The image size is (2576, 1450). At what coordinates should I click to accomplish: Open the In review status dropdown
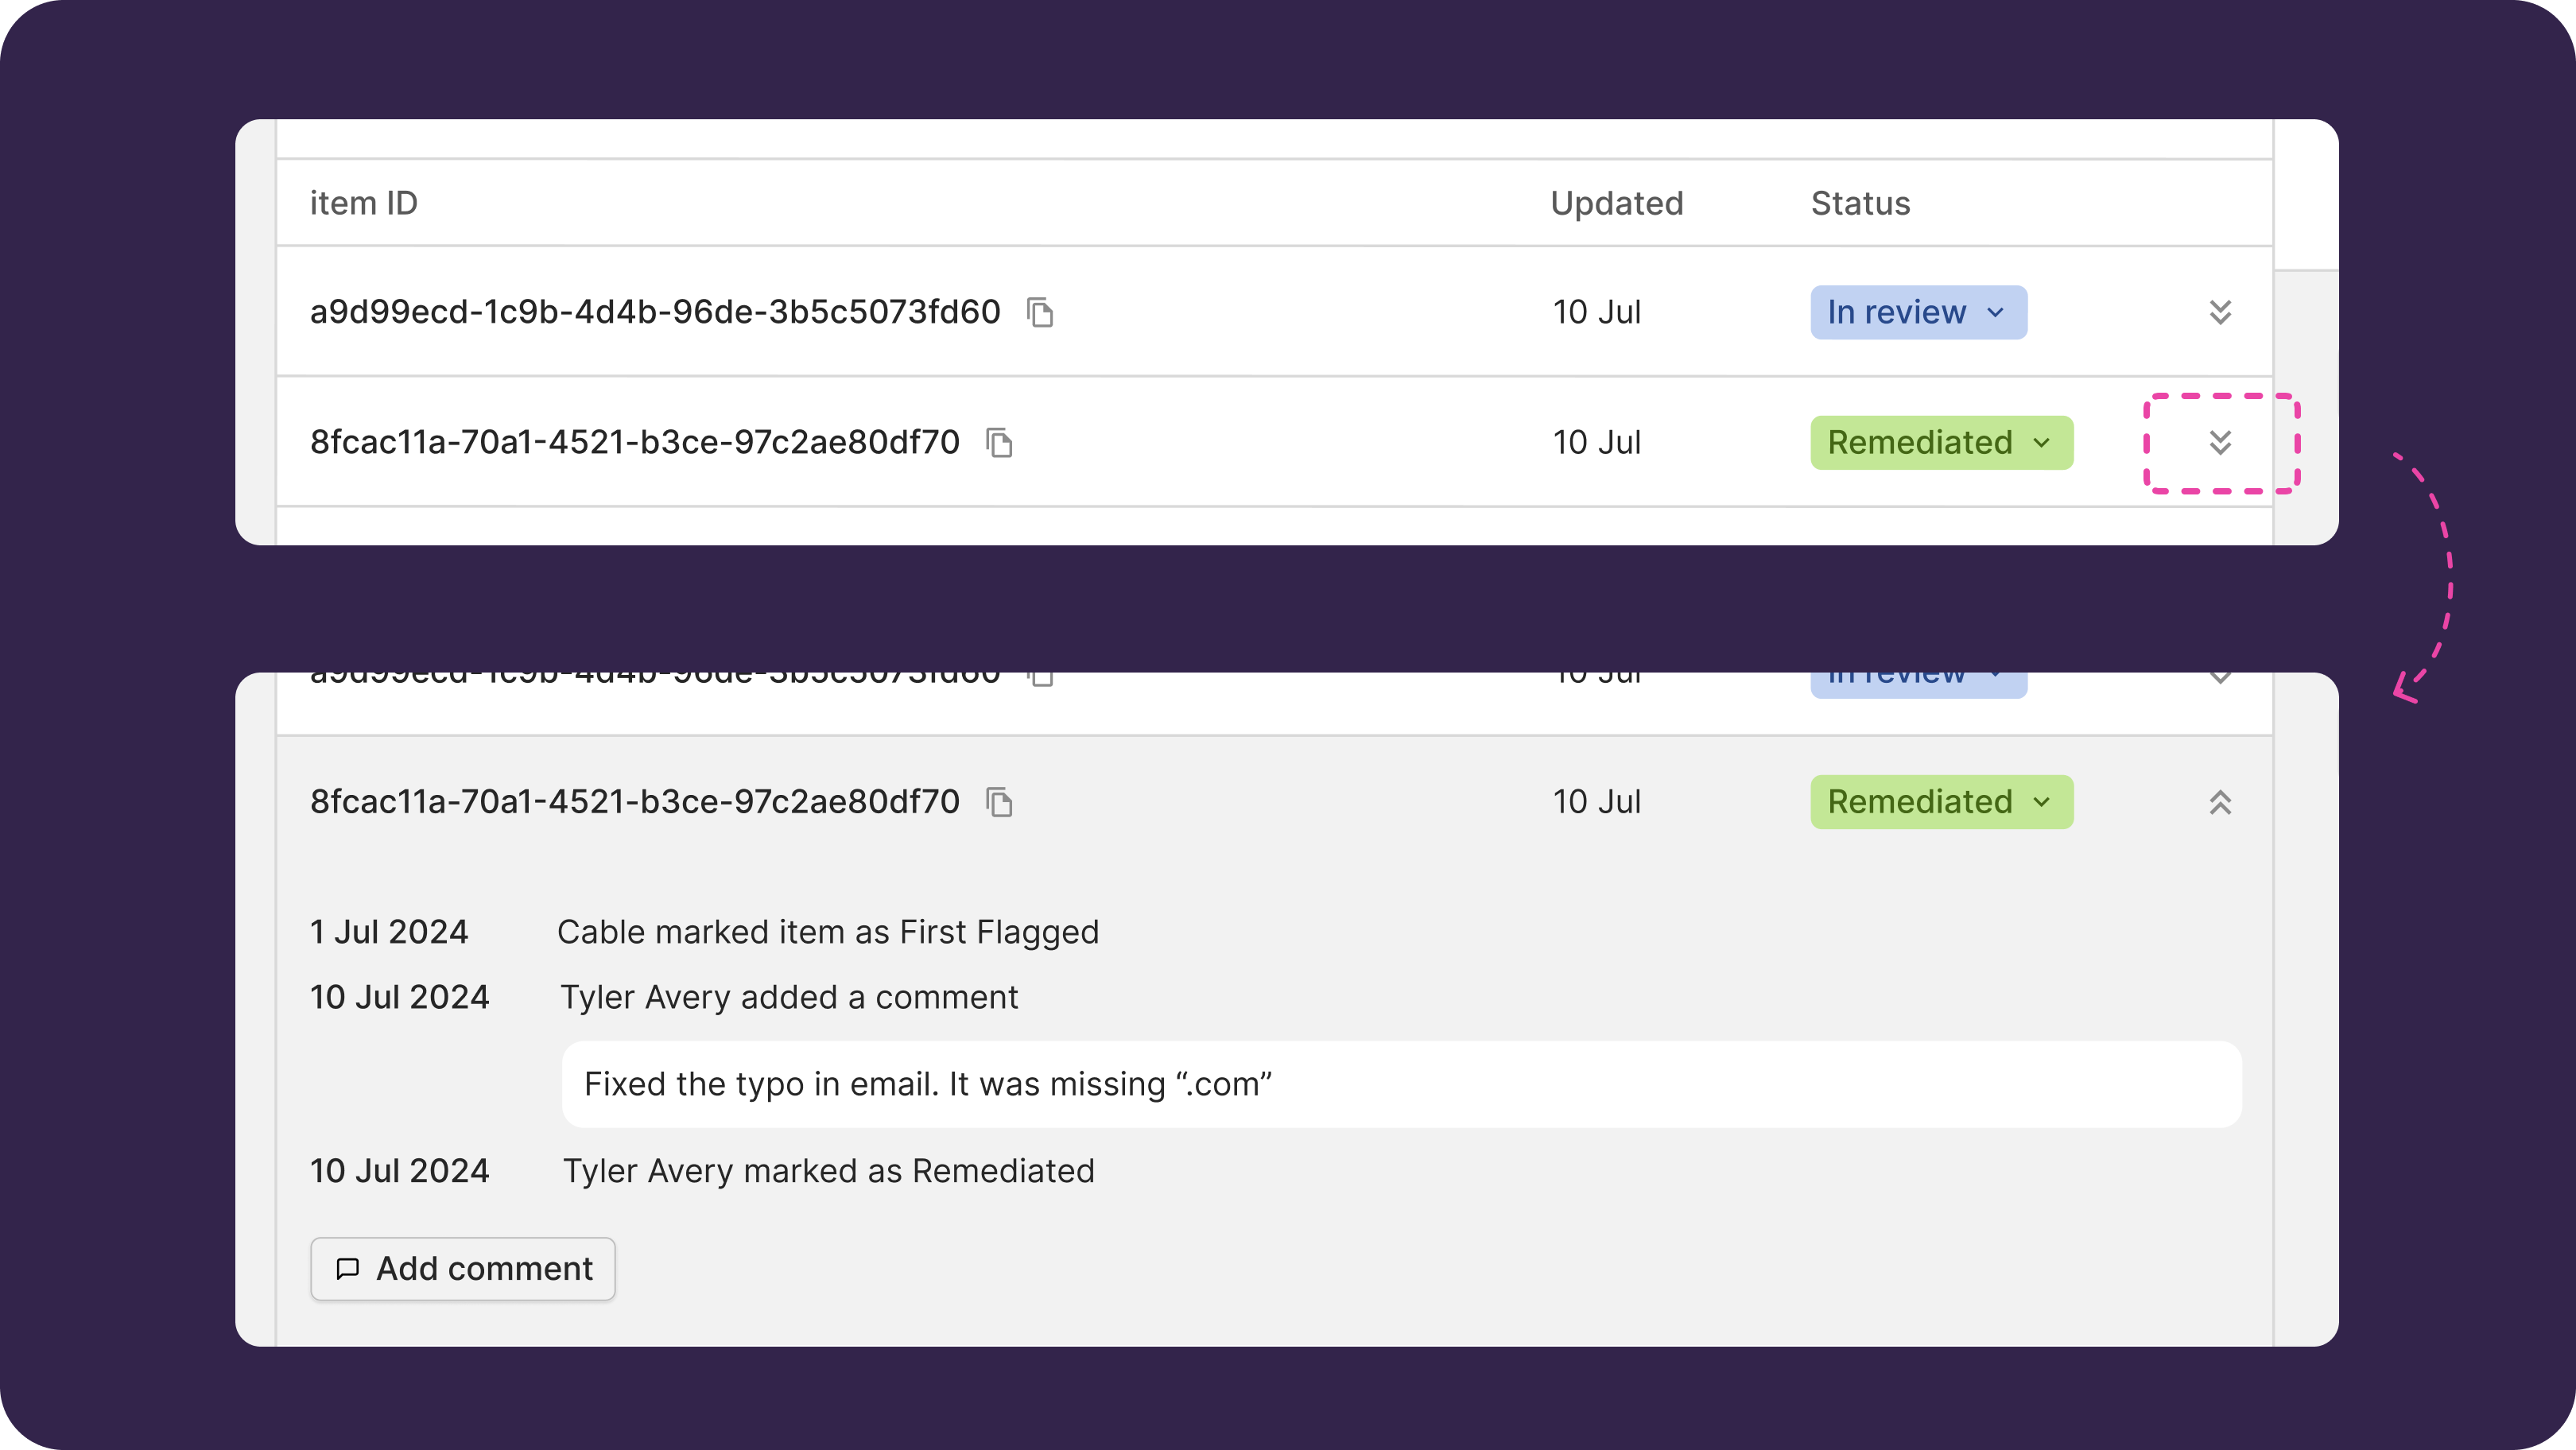(x=1917, y=312)
